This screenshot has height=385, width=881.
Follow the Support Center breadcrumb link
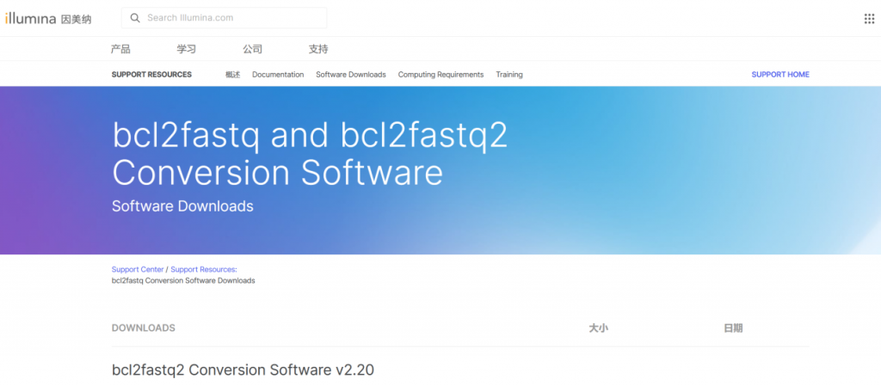coord(137,270)
